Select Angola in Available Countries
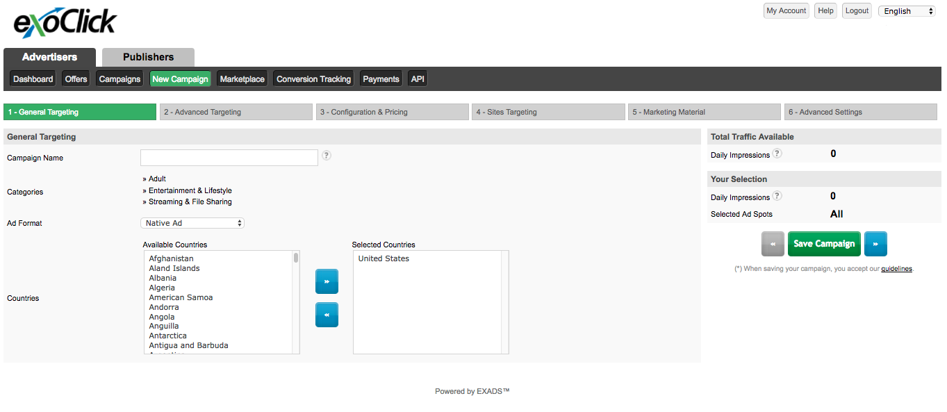 [162, 317]
